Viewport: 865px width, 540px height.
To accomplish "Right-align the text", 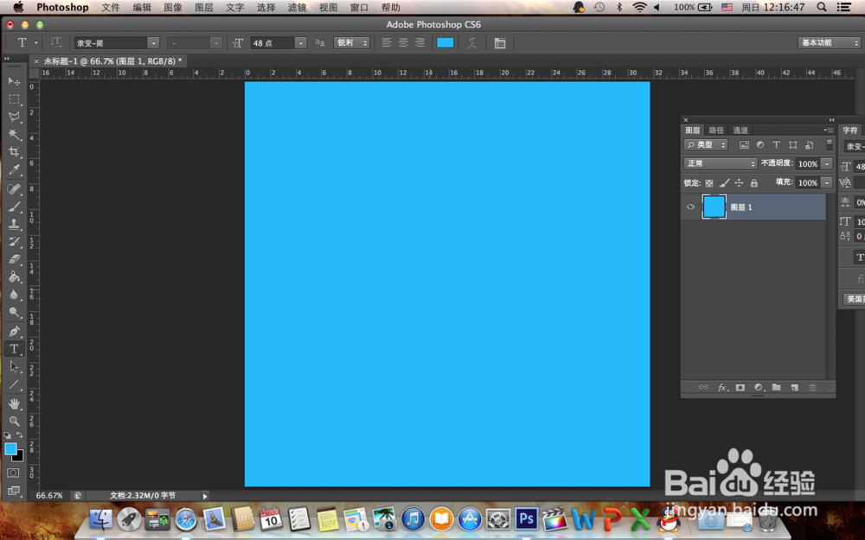I will (x=420, y=43).
